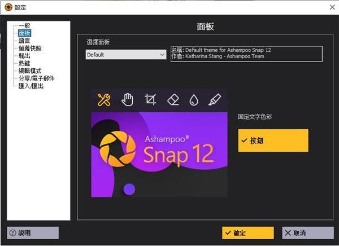339x246 pixels.
Task: Click the crossed wrench tools icon in preview
Action: (104, 100)
